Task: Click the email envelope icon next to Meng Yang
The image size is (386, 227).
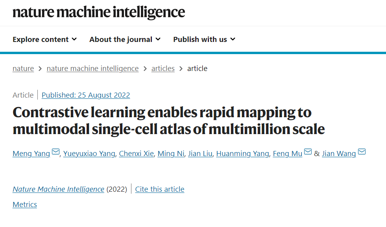Action: pyautogui.click(x=55, y=152)
